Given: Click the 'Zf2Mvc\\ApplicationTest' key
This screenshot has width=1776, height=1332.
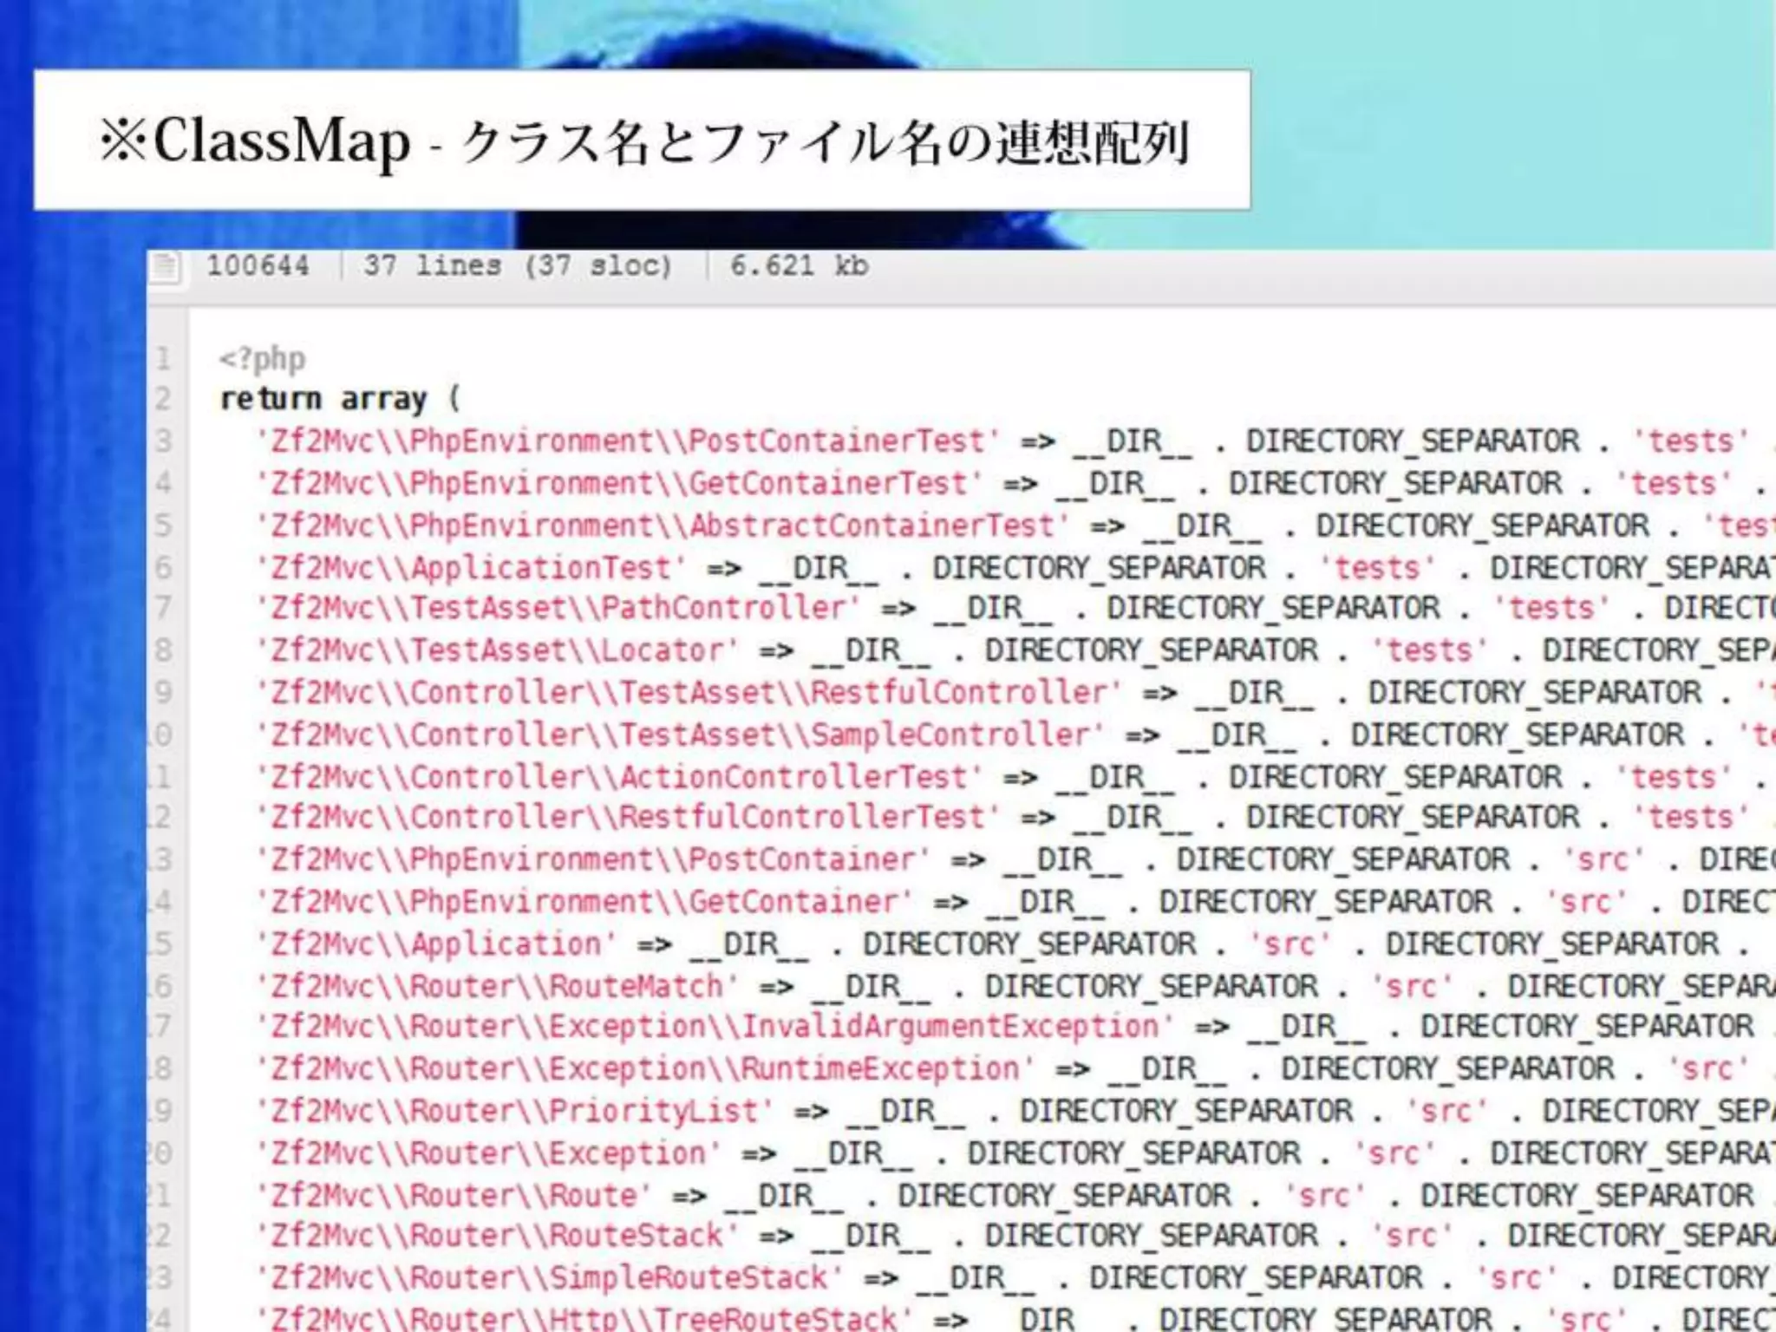Looking at the screenshot, I should [x=471, y=568].
